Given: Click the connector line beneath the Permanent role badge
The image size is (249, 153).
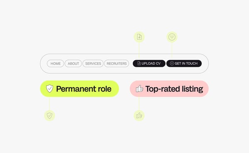Looking at the screenshot, I should click(x=49, y=104).
